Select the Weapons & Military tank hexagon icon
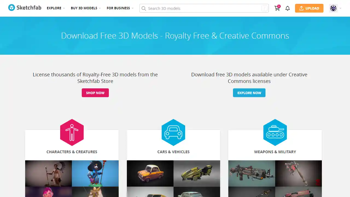 [275, 132]
